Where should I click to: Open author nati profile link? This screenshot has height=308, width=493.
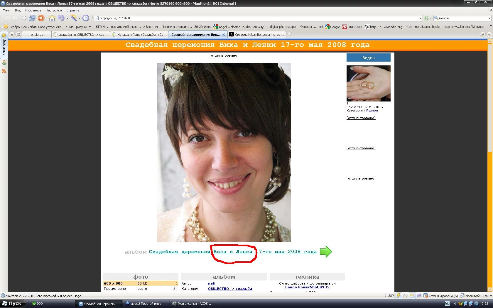point(212,283)
